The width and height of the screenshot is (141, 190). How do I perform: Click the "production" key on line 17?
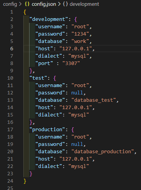tap(47, 130)
